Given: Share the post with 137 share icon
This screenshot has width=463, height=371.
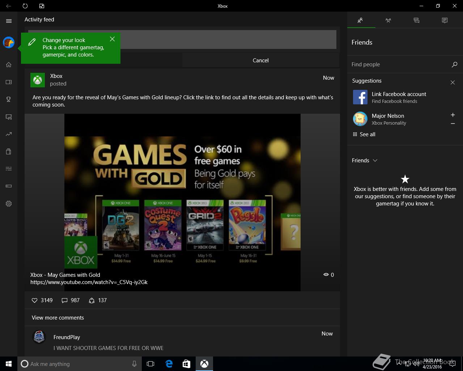Looking at the screenshot, I should tap(92, 300).
